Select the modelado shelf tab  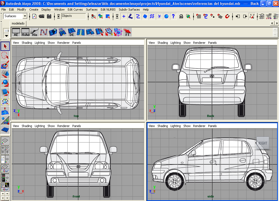(x=18, y=23)
